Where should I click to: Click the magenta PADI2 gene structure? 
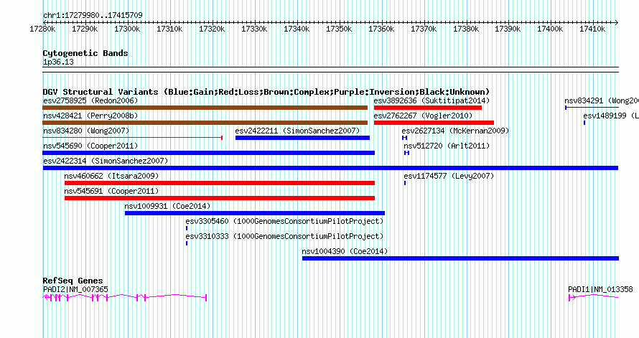125,298
